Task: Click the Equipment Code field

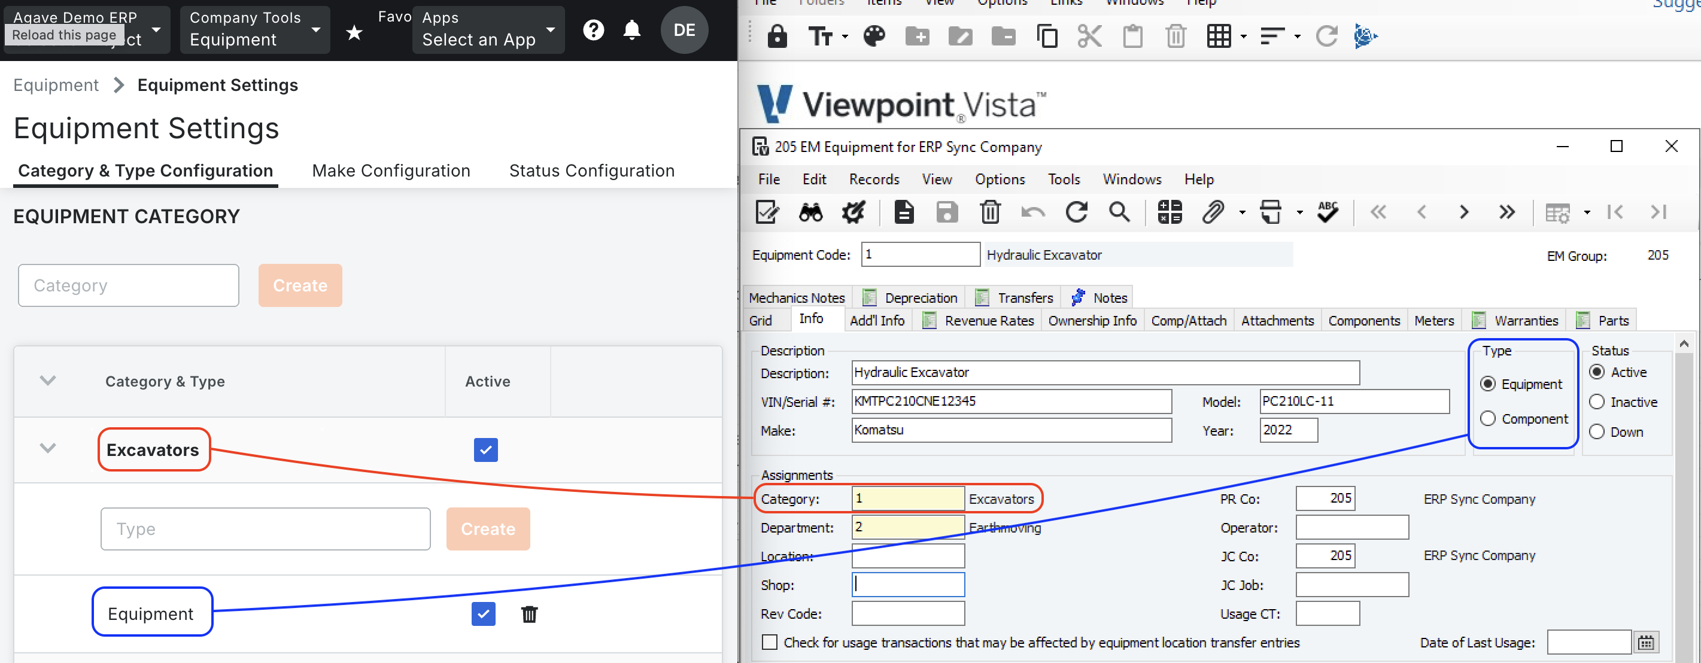Action: coord(921,254)
